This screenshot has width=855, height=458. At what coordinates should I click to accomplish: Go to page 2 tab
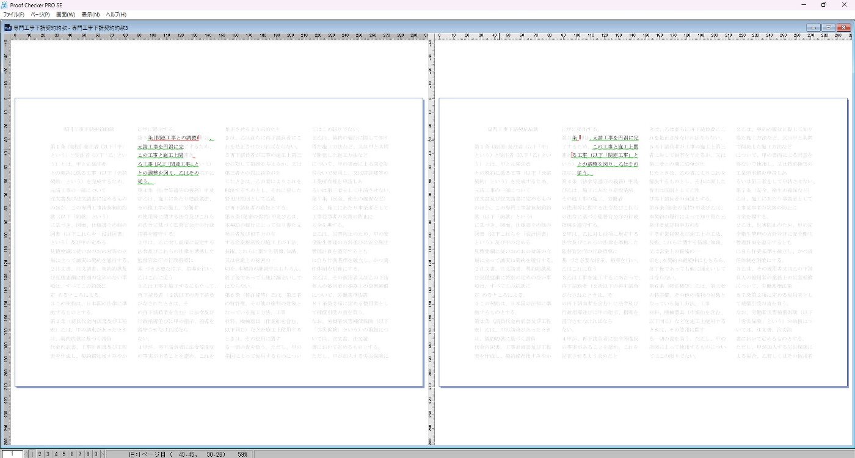(x=40, y=454)
